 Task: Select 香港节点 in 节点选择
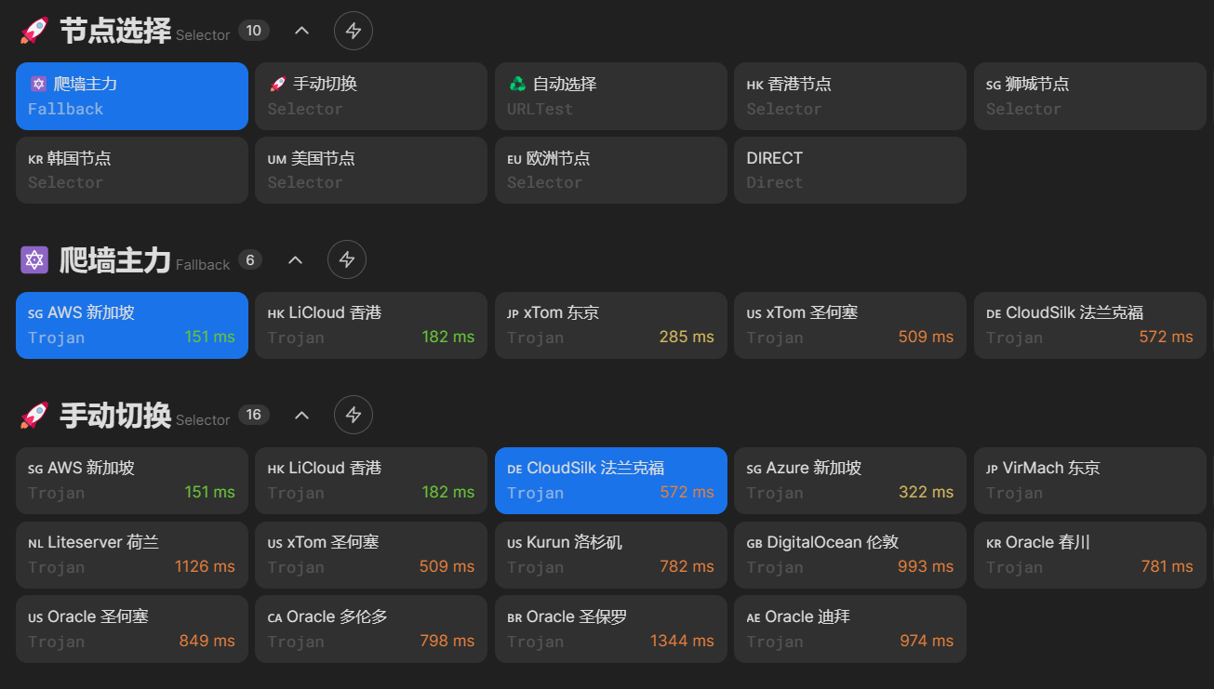click(849, 96)
